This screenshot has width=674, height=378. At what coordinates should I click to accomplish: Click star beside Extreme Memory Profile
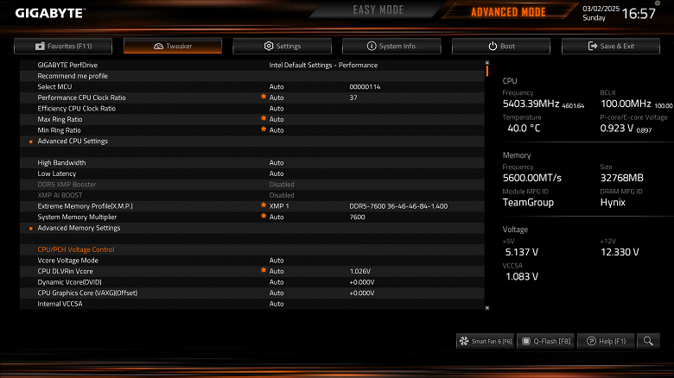pyautogui.click(x=264, y=205)
